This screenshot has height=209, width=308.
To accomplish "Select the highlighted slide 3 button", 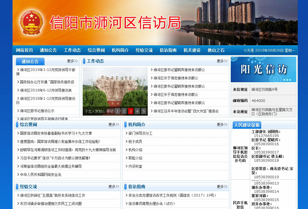I will pyautogui.click(x=131, y=111).
